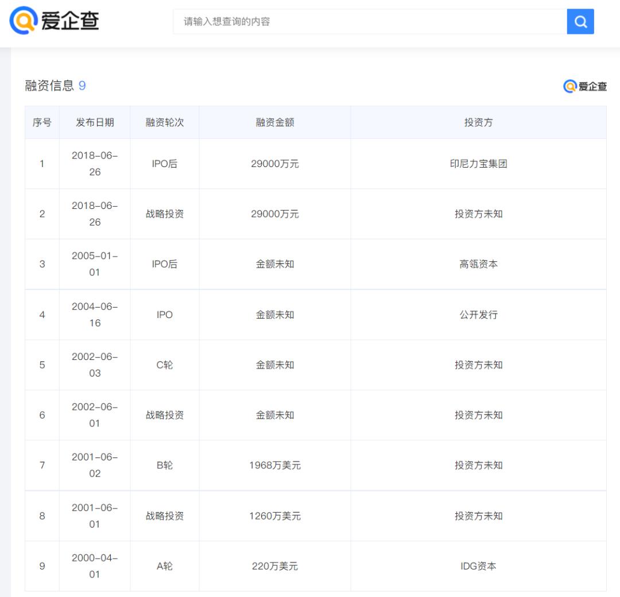Click 金额未知 in row 5
The height and width of the screenshot is (597, 620).
[x=275, y=365]
